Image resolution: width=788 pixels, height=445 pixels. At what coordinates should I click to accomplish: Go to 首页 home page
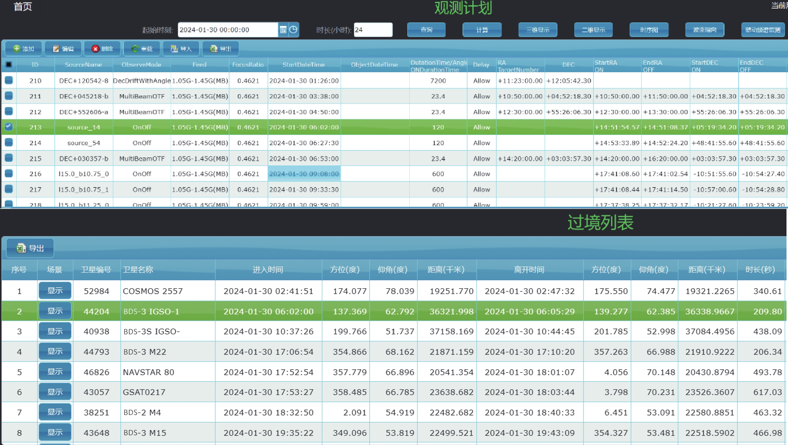pyautogui.click(x=23, y=6)
